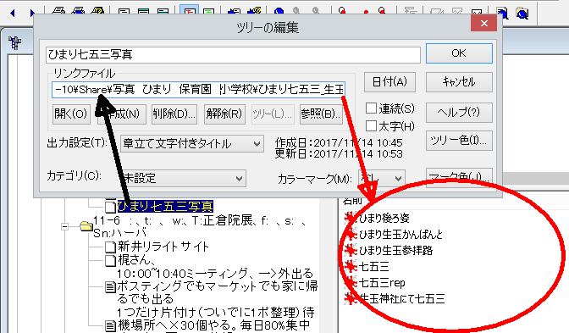Click text page icon beside 機場所へ node

[x=110, y=325]
